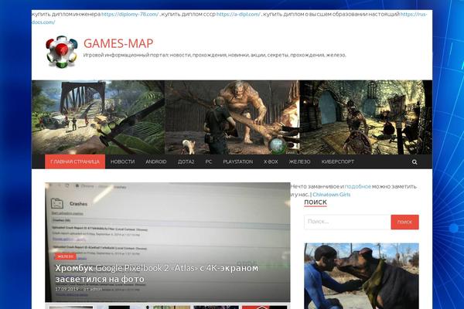Screen dimensions: 464x309
Task: Go to the Дота2 menu section
Action: click(186, 161)
